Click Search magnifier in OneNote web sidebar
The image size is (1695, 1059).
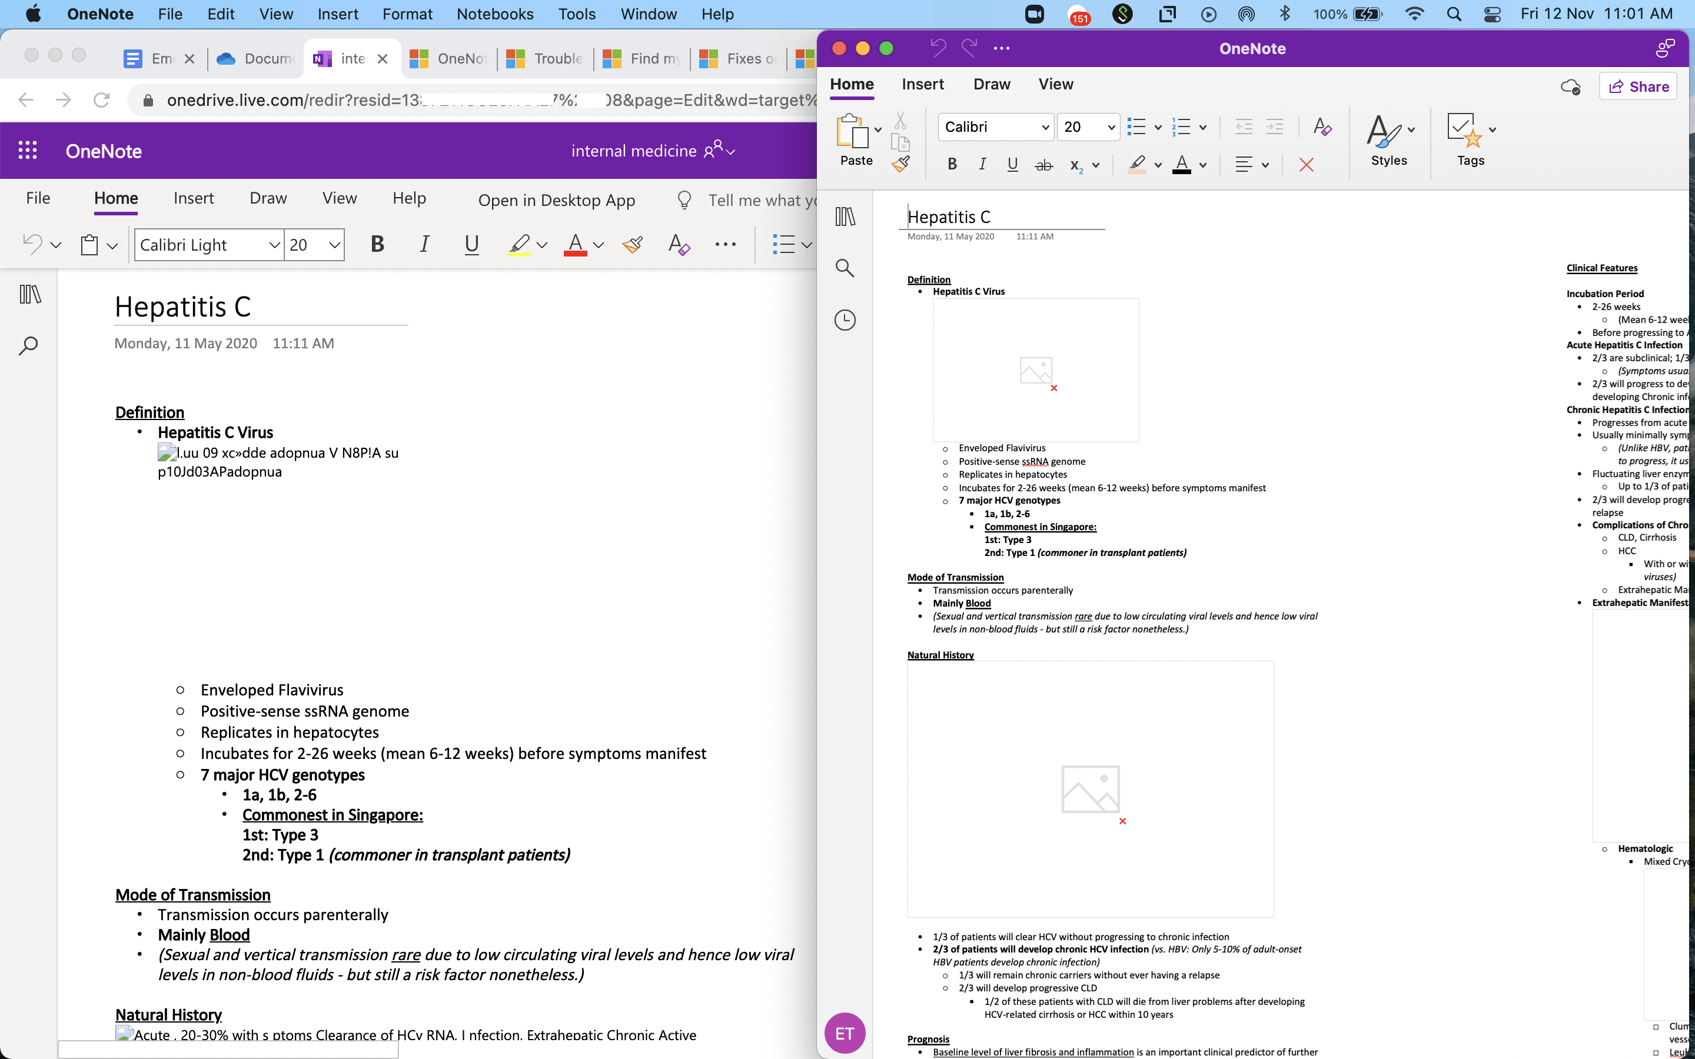[x=28, y=345]
